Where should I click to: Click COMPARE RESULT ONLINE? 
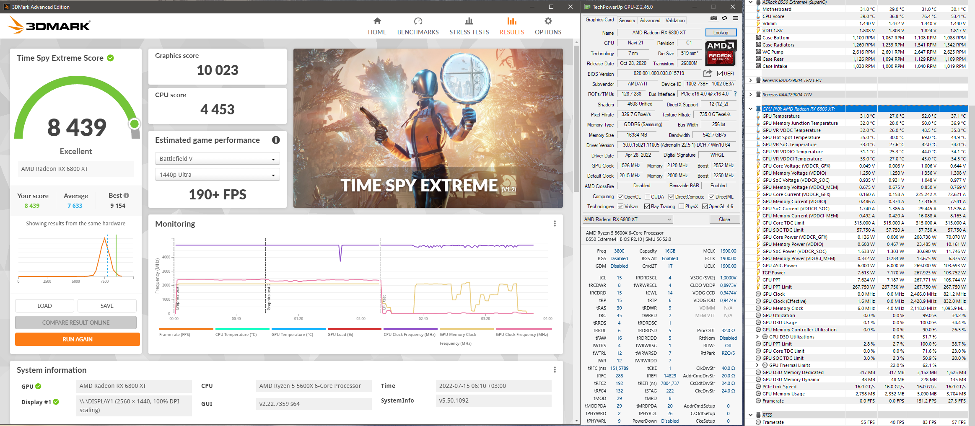point(76,323)
